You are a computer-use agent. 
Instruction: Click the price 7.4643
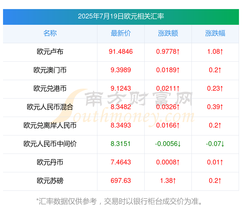pyautogui.click(x=121, y=162)
